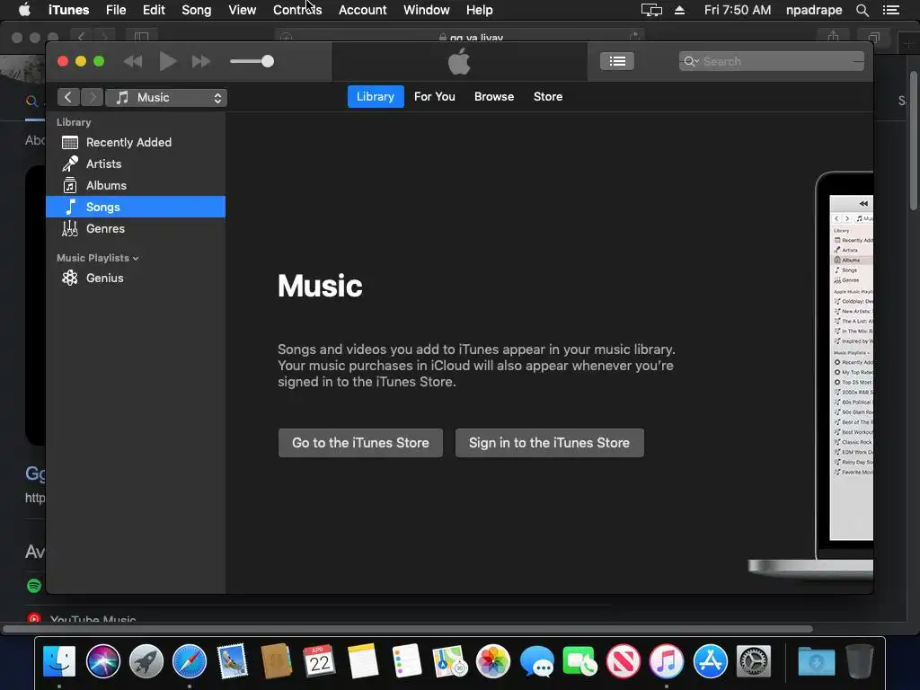Viewport: 920px width, 690px height.
Task: Open the View menu
Action: (x=242, y=10)
